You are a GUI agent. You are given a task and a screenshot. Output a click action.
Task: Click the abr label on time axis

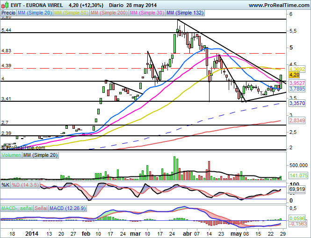(x=187, y=234)
